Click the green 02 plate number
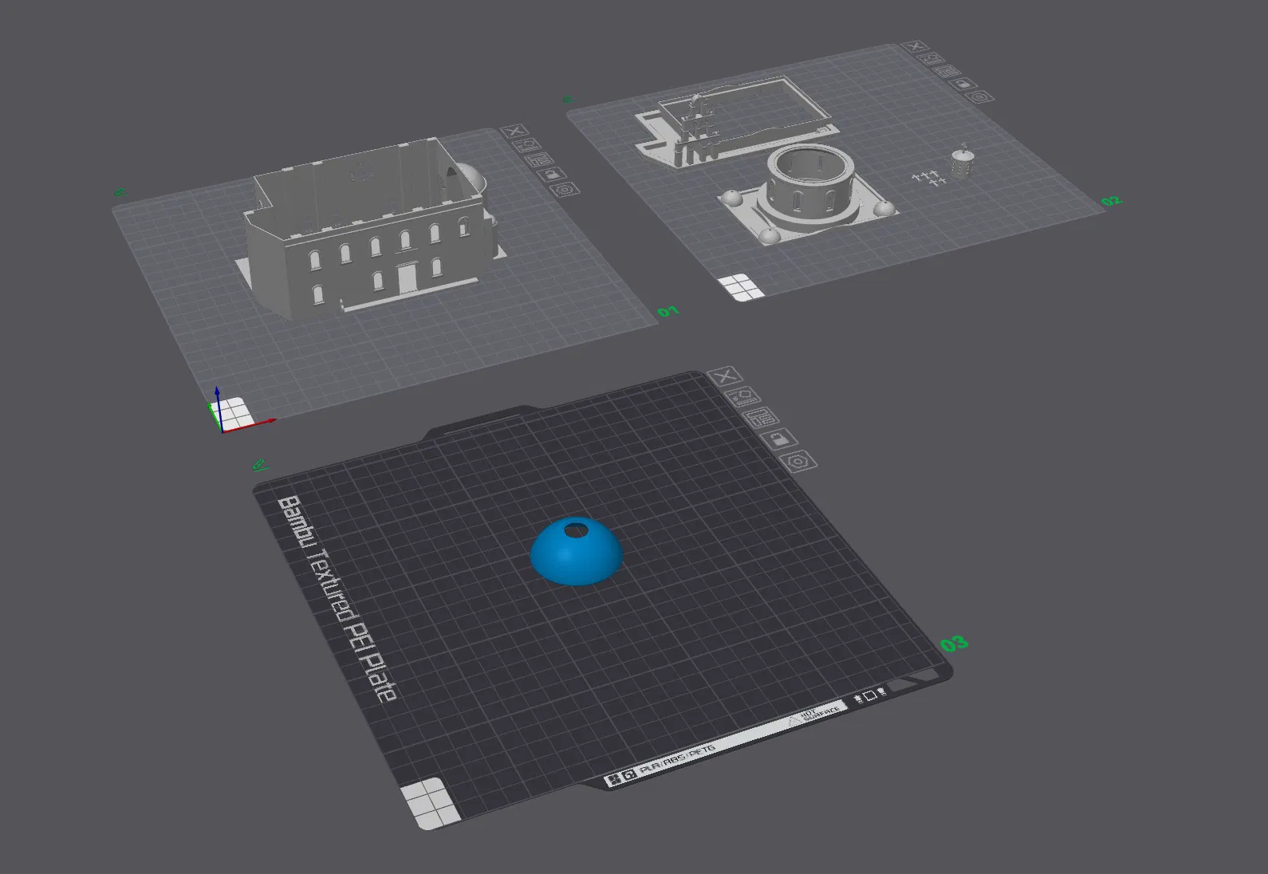Image resolution: width=1268 pixels, height=874 pixels. coord(1111,201)
